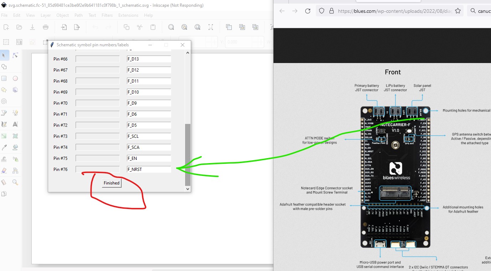This screenshot has height=271, width=491.
Task: Click the Print icon in Inkscape
Action: pos(46,27)
